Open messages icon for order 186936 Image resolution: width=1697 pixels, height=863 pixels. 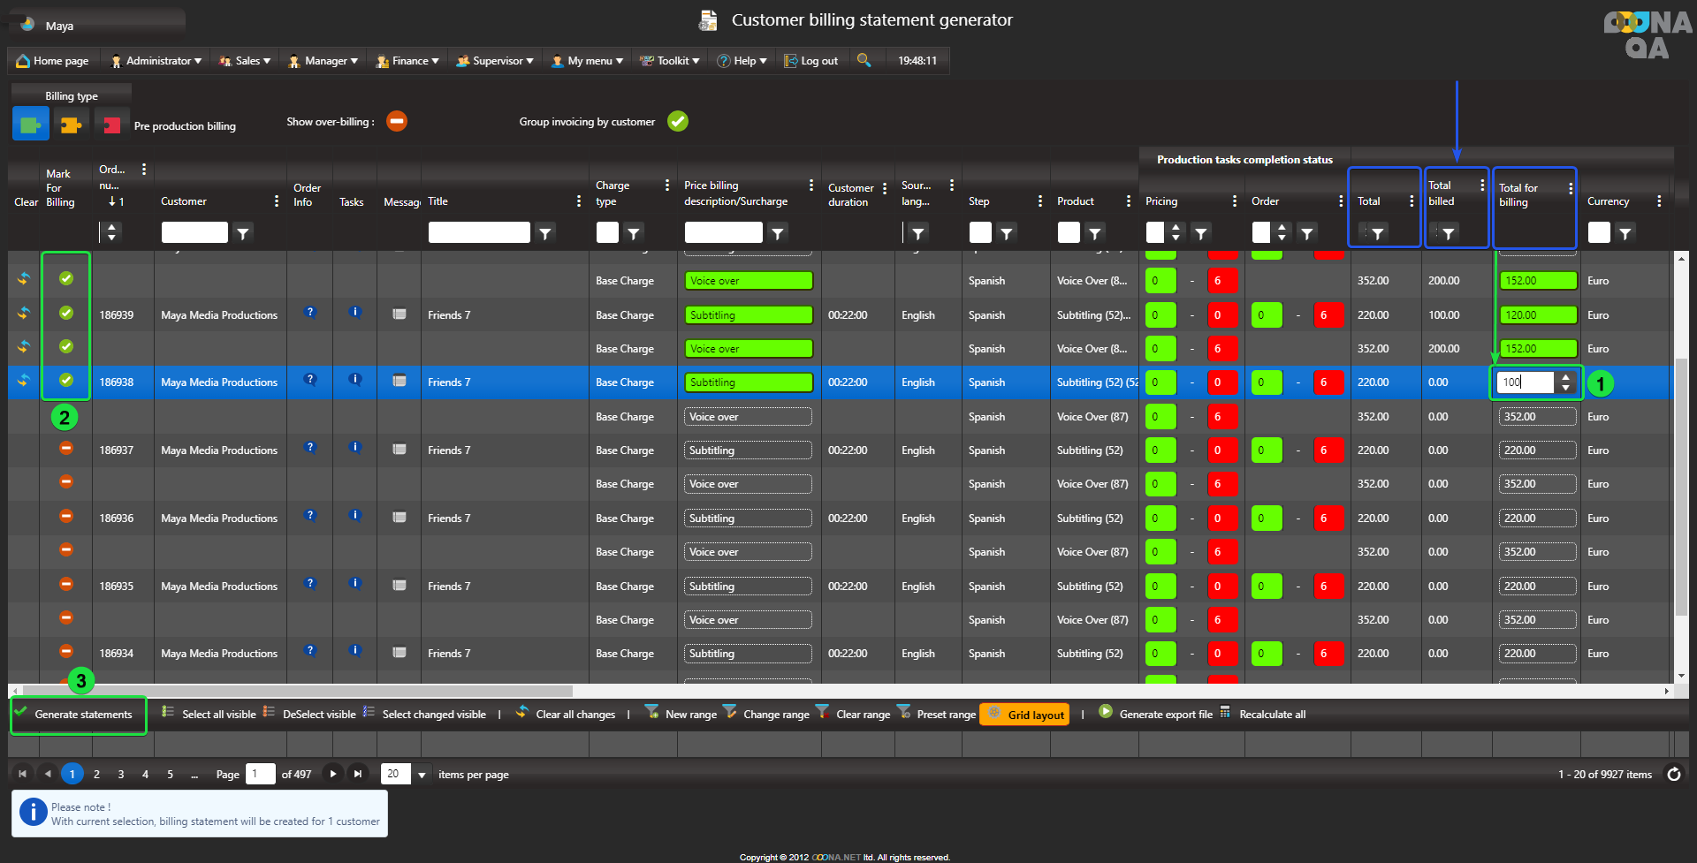(x=400, y=517)
